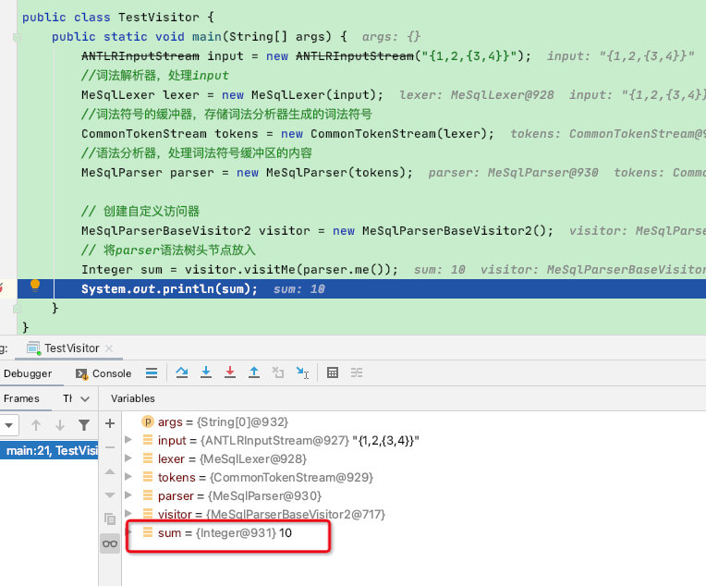Close the TestVisitor debug tab
Screen dimensions: 706x586
[109, 348]
